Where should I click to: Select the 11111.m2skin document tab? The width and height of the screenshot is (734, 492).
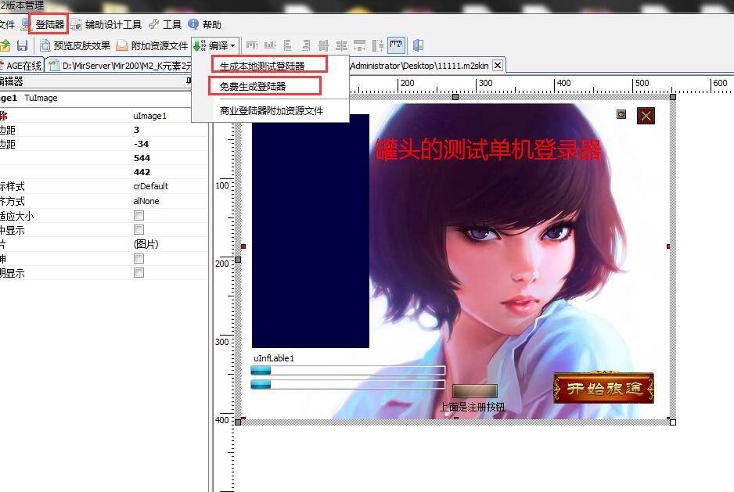(419, 66)
